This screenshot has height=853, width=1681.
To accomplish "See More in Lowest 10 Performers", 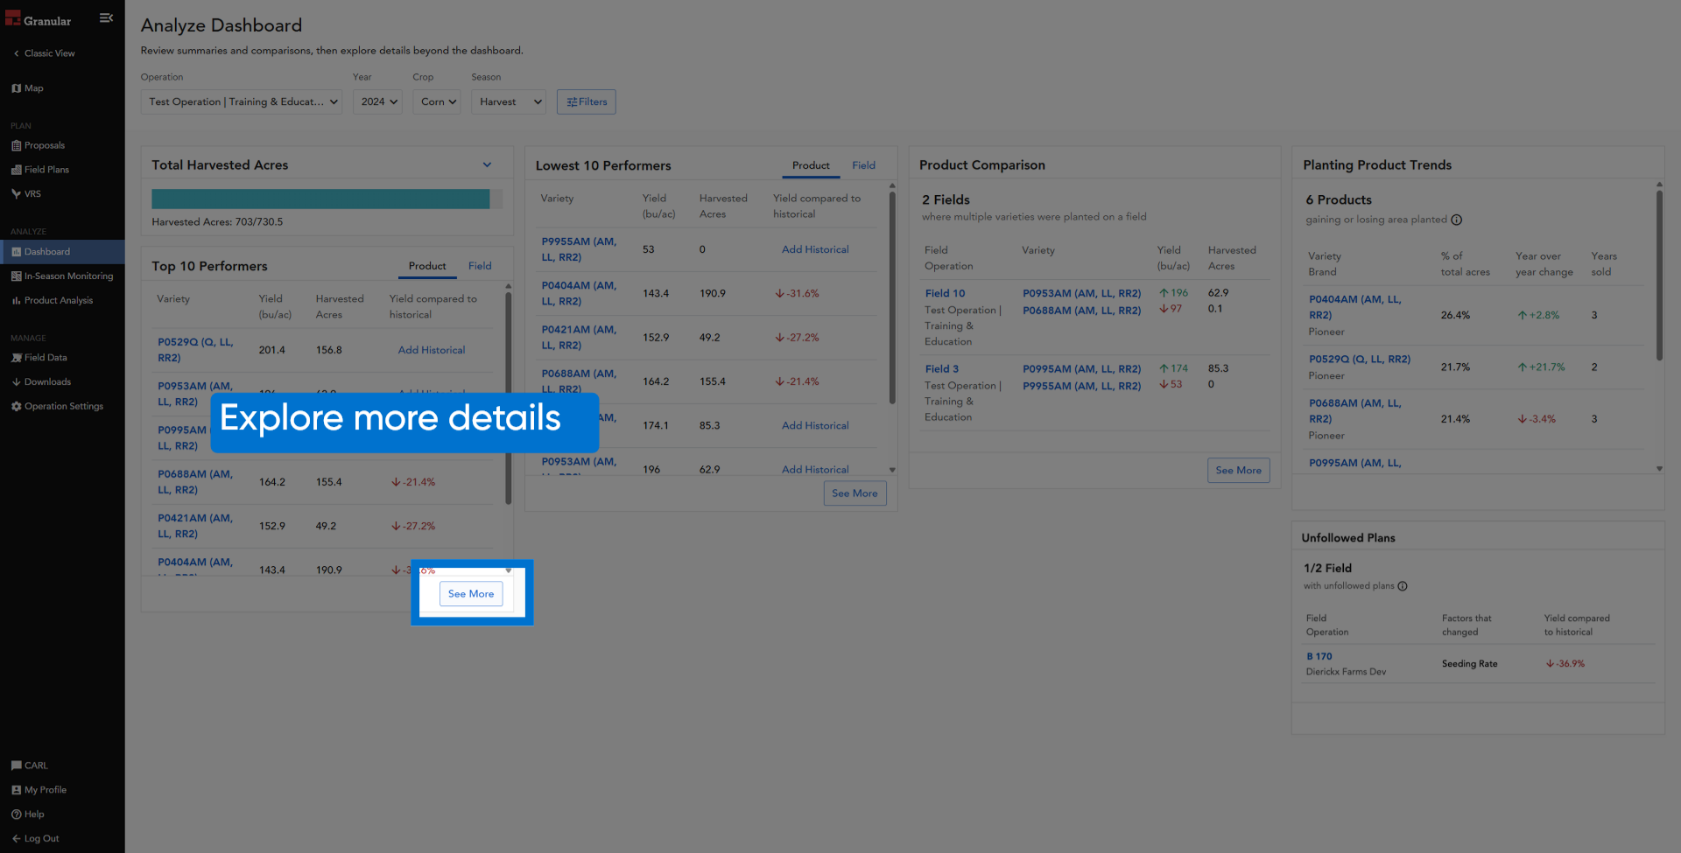I will click(x=855, y=494).
